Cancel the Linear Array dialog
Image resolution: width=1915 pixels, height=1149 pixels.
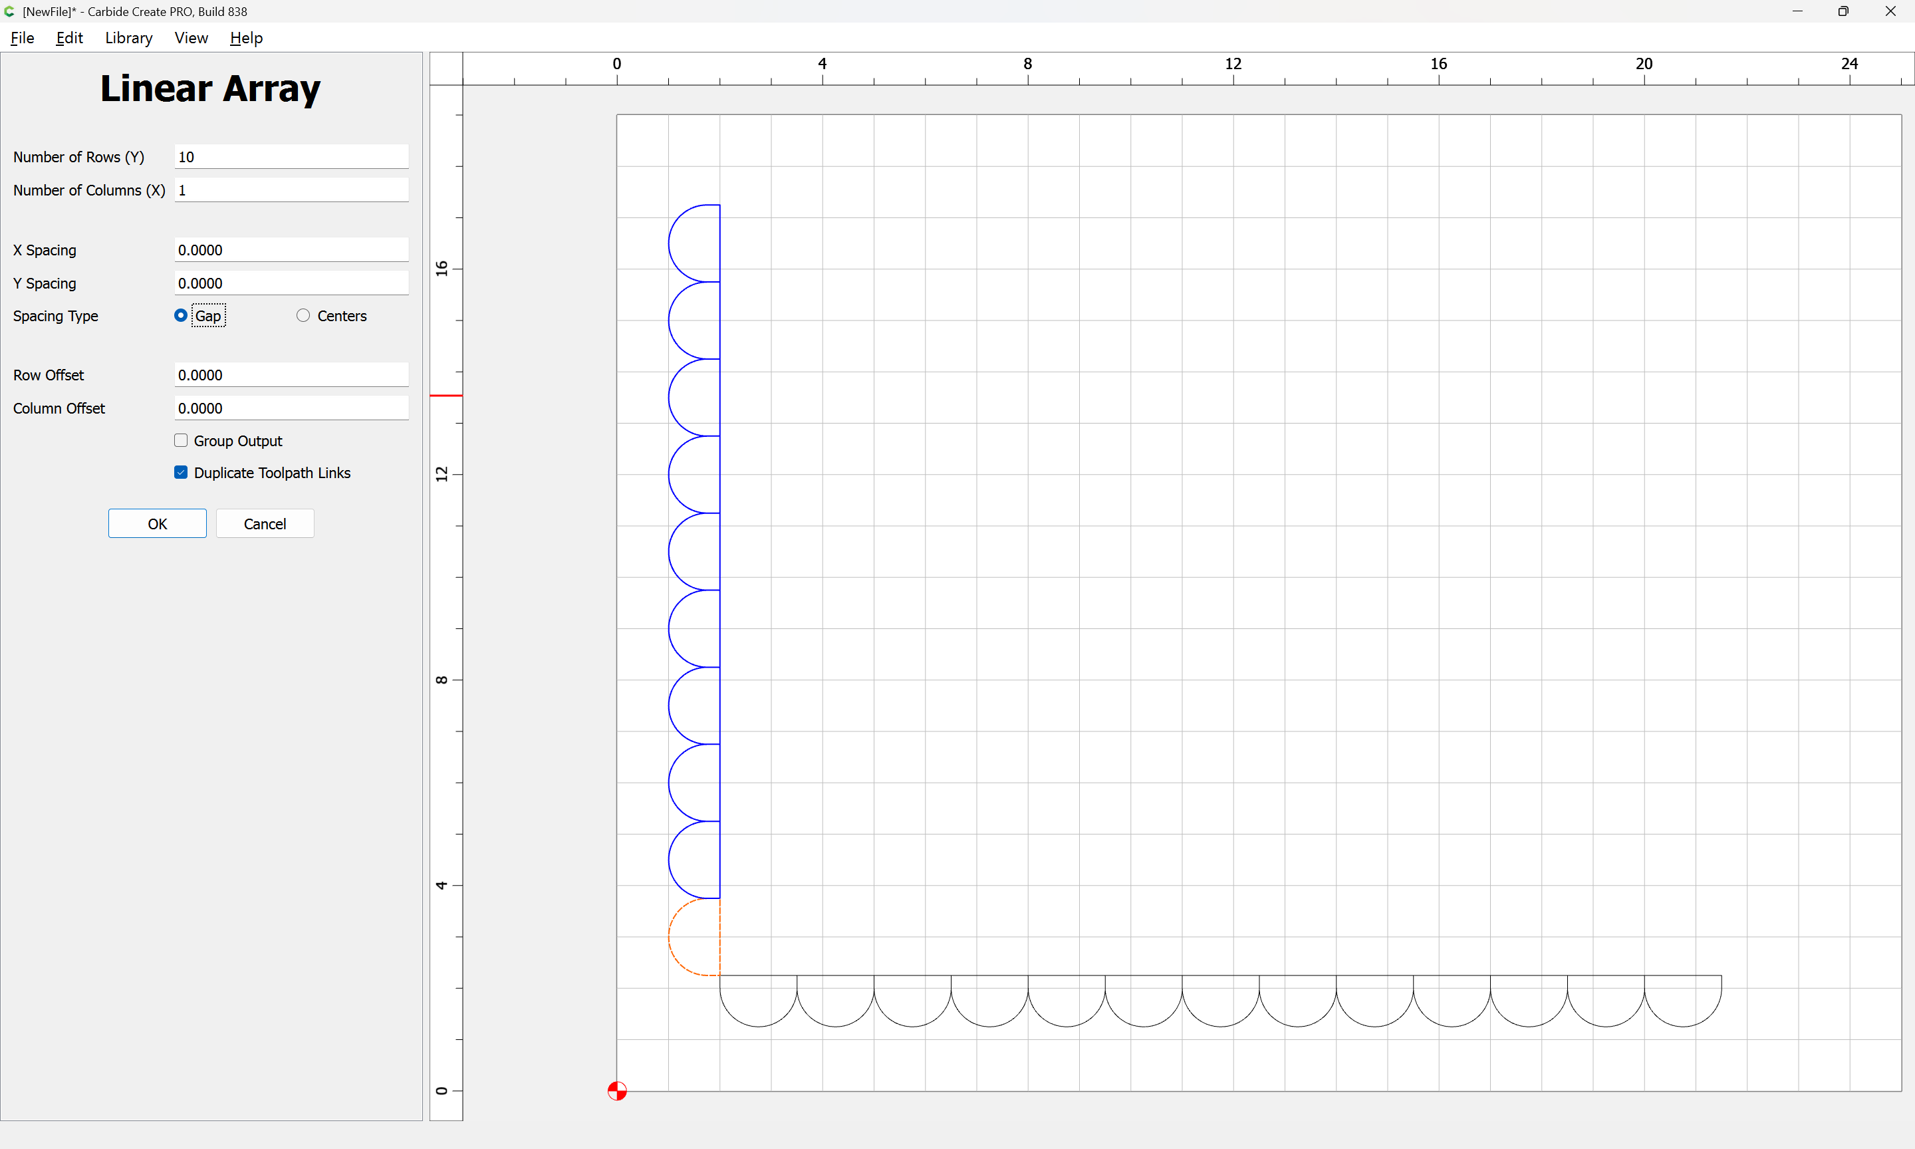tap(265, 523)
